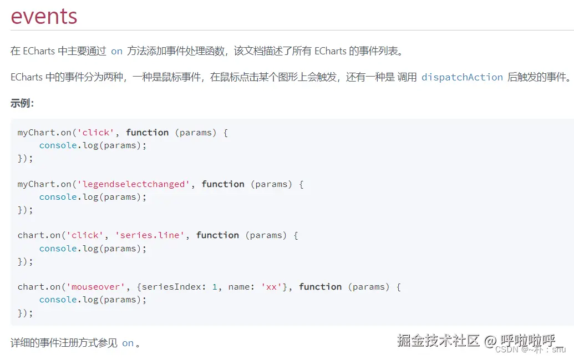The image size is (574, 359).
Task: Click the function keyword on the mouseover line
Action: pyautogui.click(x=320, y=287)
